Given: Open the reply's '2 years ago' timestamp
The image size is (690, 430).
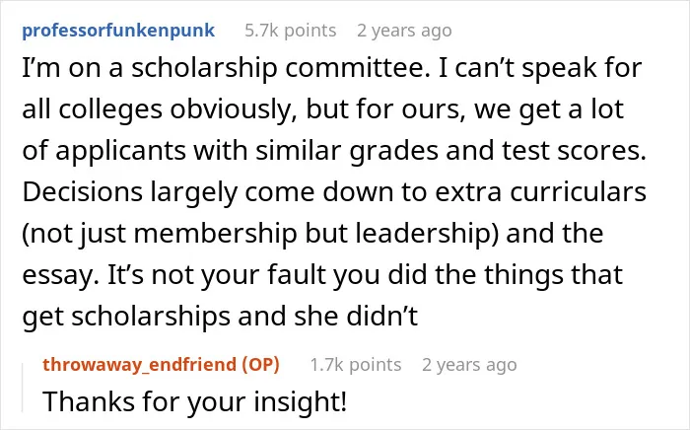Looking at the screenshot, I should tap(469, 365).
